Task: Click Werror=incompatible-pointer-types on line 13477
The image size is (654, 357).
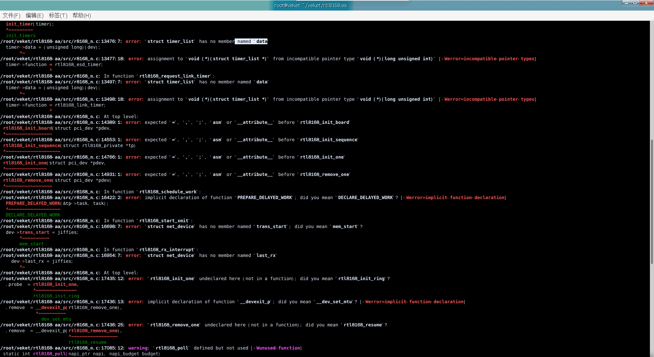Action: 489,59
